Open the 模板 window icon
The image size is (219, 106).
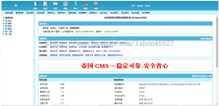(65, 4)
